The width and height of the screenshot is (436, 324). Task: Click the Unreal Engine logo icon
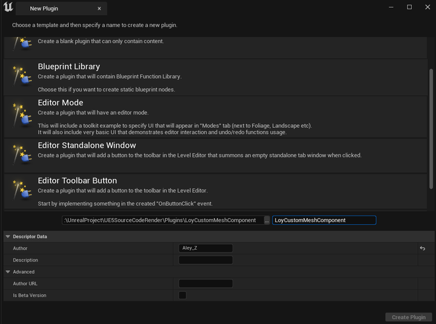(8, 7)
